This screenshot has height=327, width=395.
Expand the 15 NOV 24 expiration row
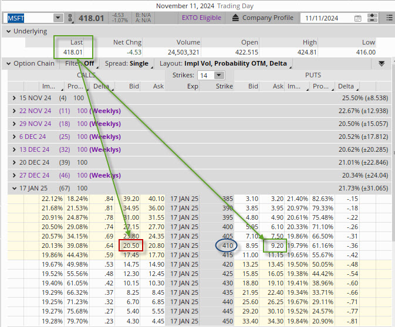(15, 97)
